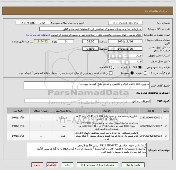Click the remaining time counter 18:54:32
This screenshot has height=170, width=176.
pyautogui.click(x=42, y=42)
